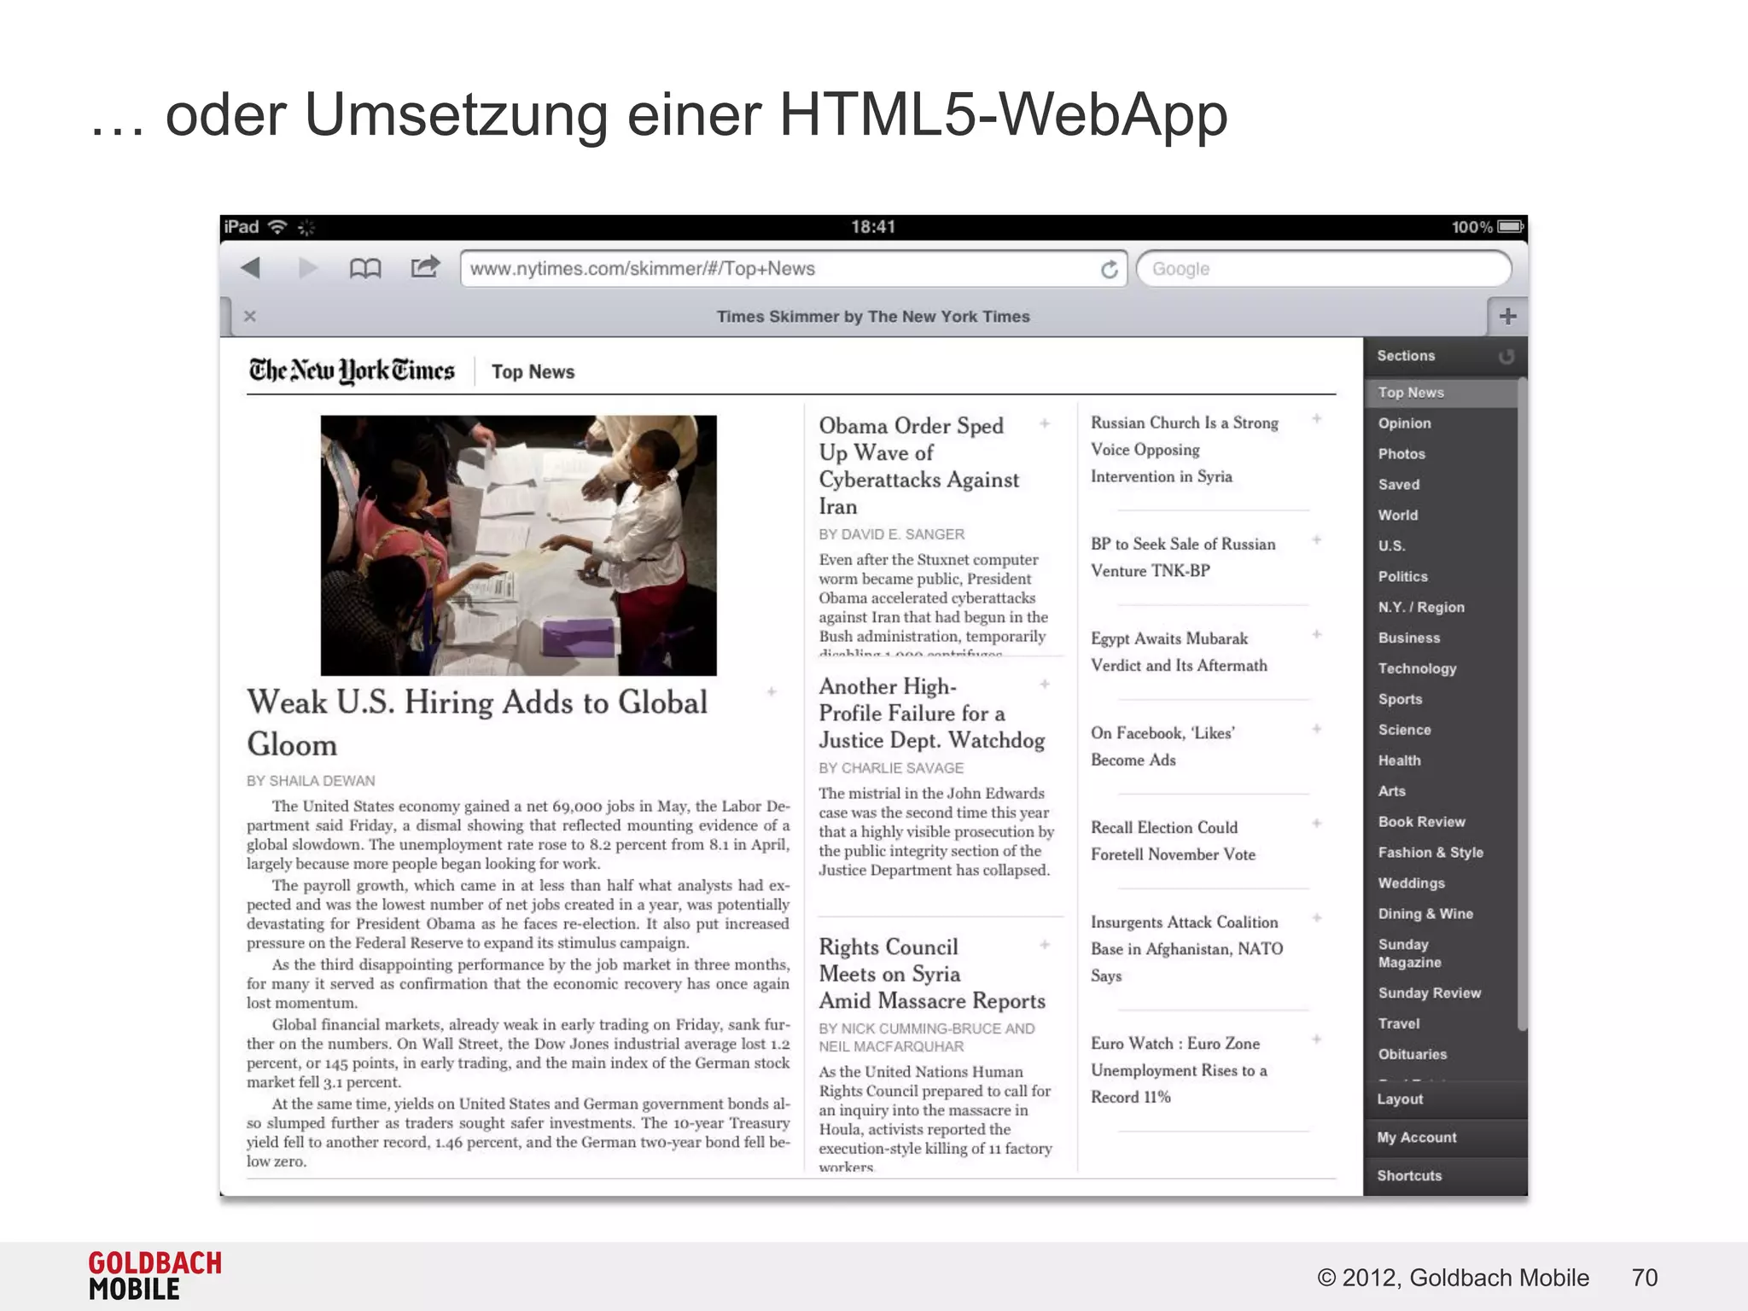Open On Facebook 'Likes' Become Ads
This screenshot has width=1748, height=1311.
pyautogui.click(x=1162, y=747)
